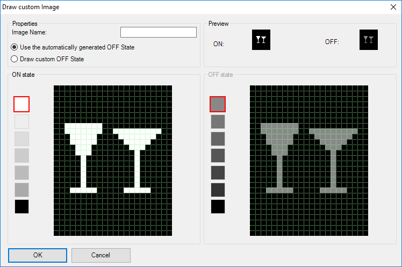This screenshot has height=267, width=402.
Task: Select Draw custom OFF State option
Action: [15, 59]
